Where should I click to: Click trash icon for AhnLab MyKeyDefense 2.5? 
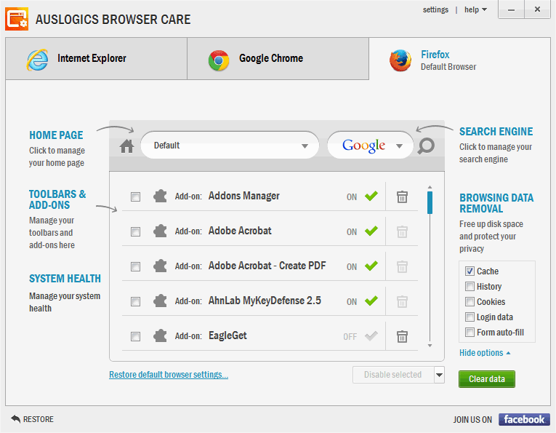(x=402, y=302)
